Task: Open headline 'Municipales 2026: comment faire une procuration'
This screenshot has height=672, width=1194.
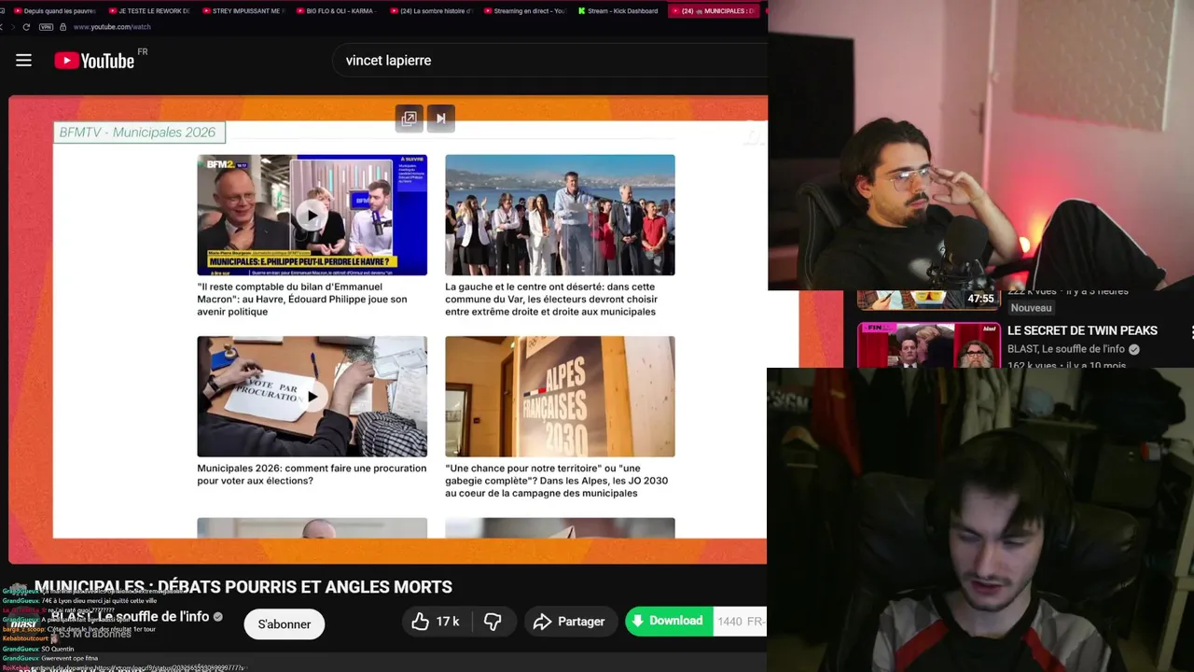Action: tap(312, 475)
